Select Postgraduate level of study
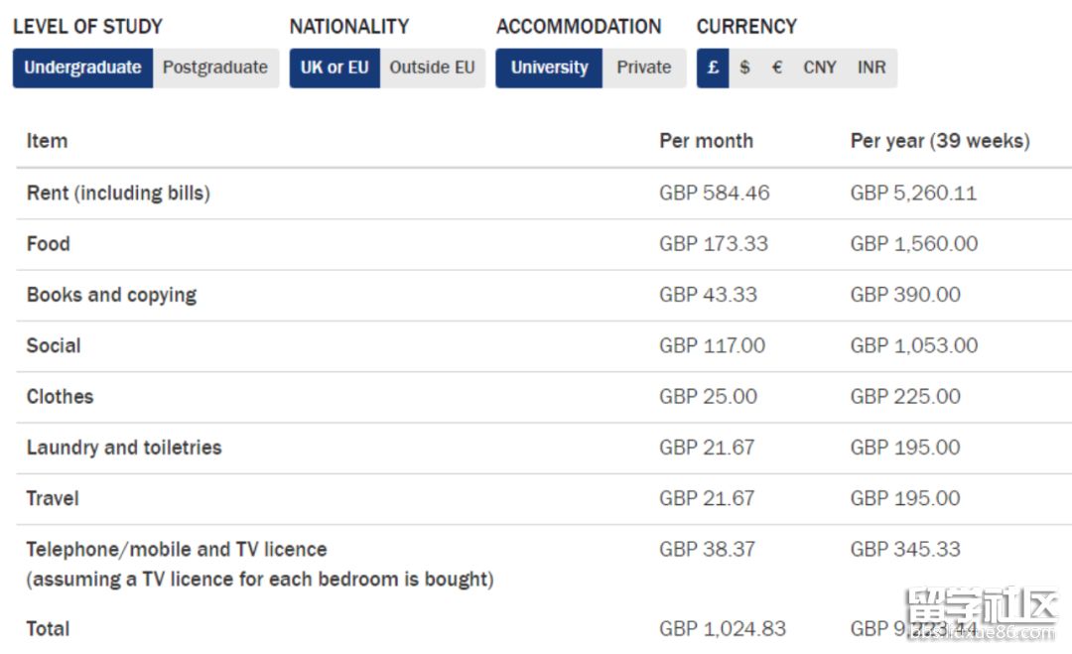Image resolution: width=1072 pixels, height=654 pixels. click(215, 67)
